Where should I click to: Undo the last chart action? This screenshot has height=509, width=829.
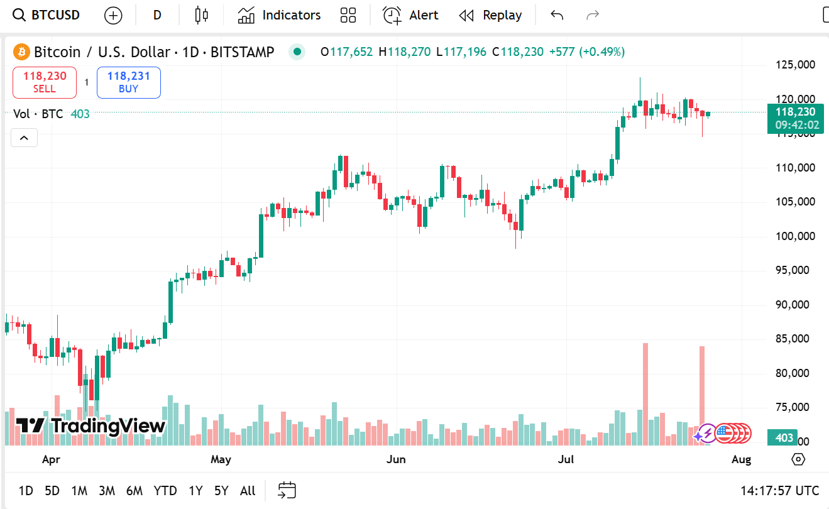557,15
